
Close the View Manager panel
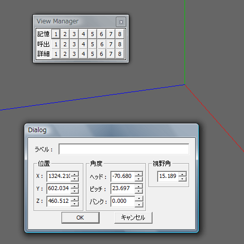pos(121,22)
